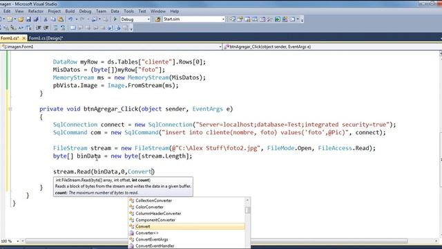Viewport: 442px width, 249px height.
Task: Select the Form1.cs code tab
Action: (x=10, y=38)
